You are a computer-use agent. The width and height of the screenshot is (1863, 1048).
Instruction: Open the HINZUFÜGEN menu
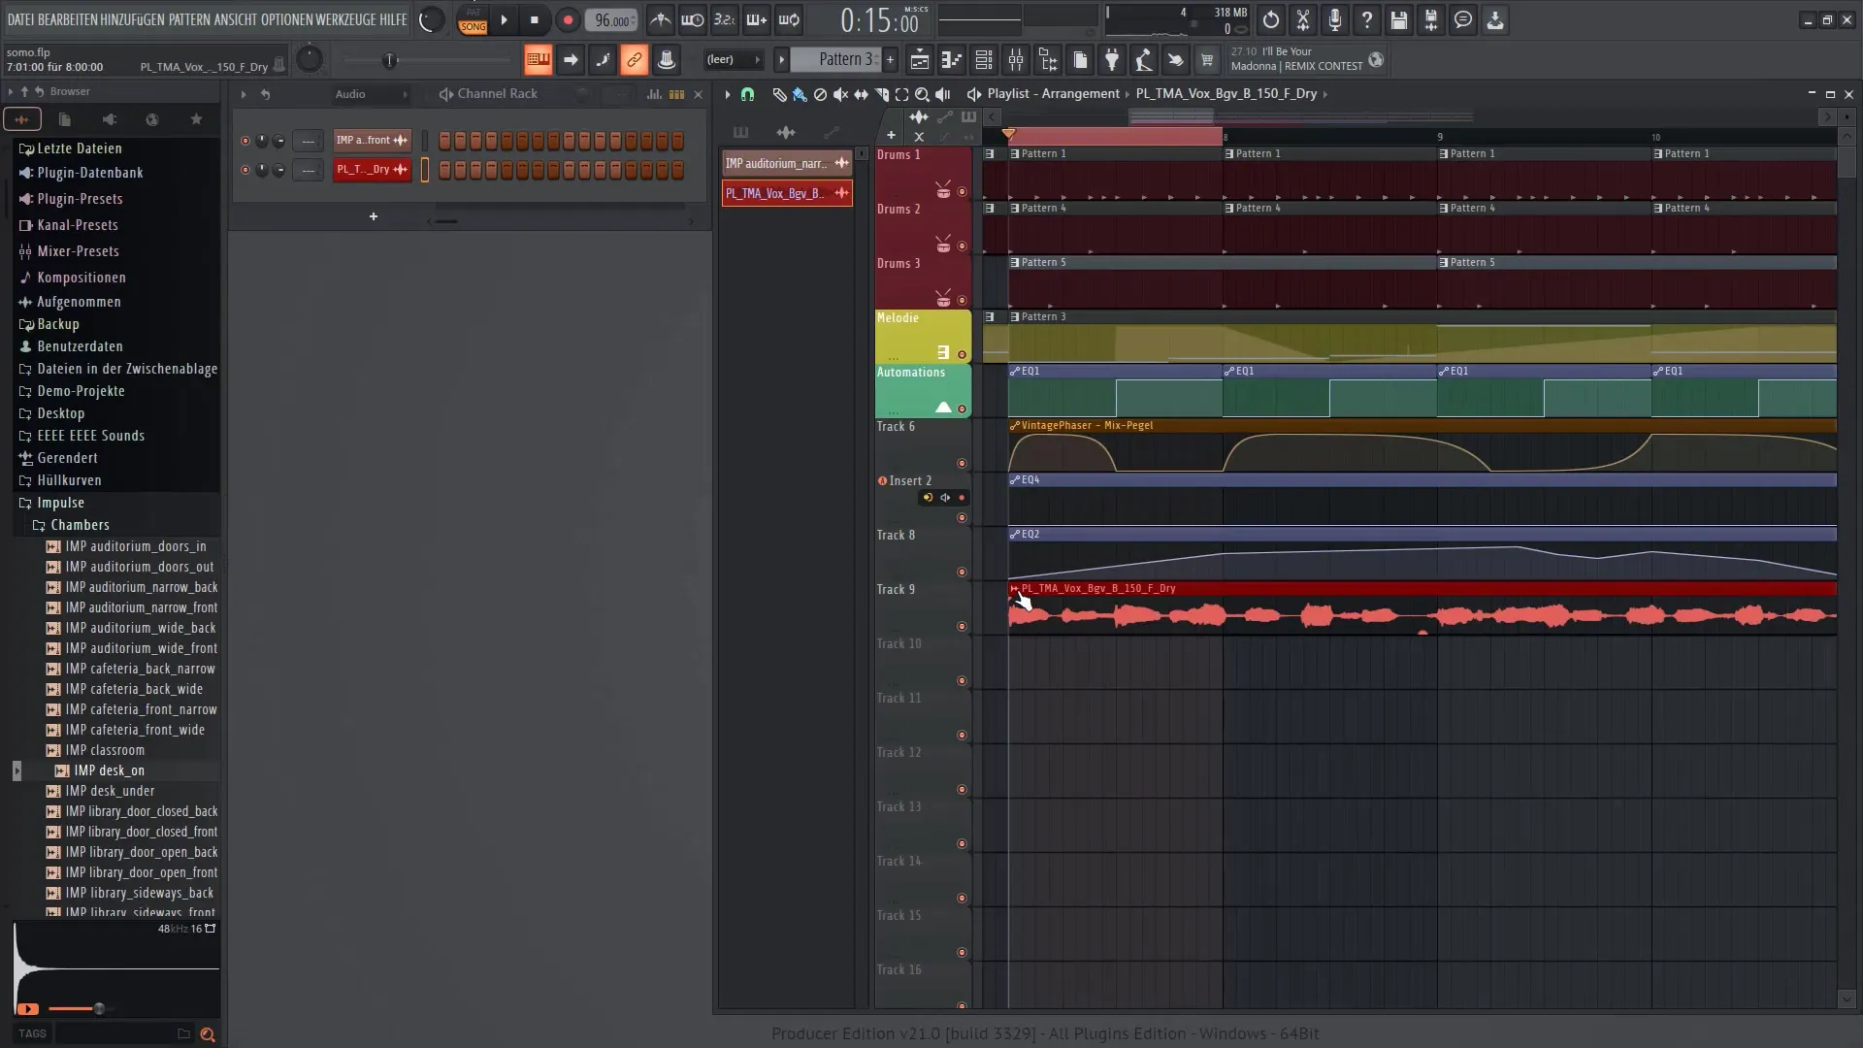click(x=132, y=19)
